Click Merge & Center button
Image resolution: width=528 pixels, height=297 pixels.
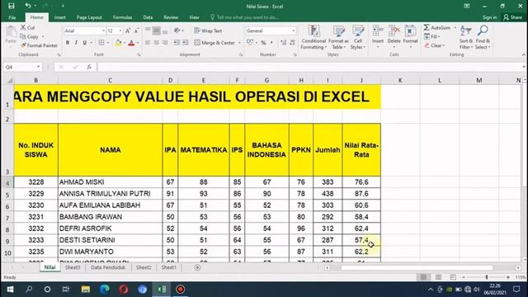214,43
